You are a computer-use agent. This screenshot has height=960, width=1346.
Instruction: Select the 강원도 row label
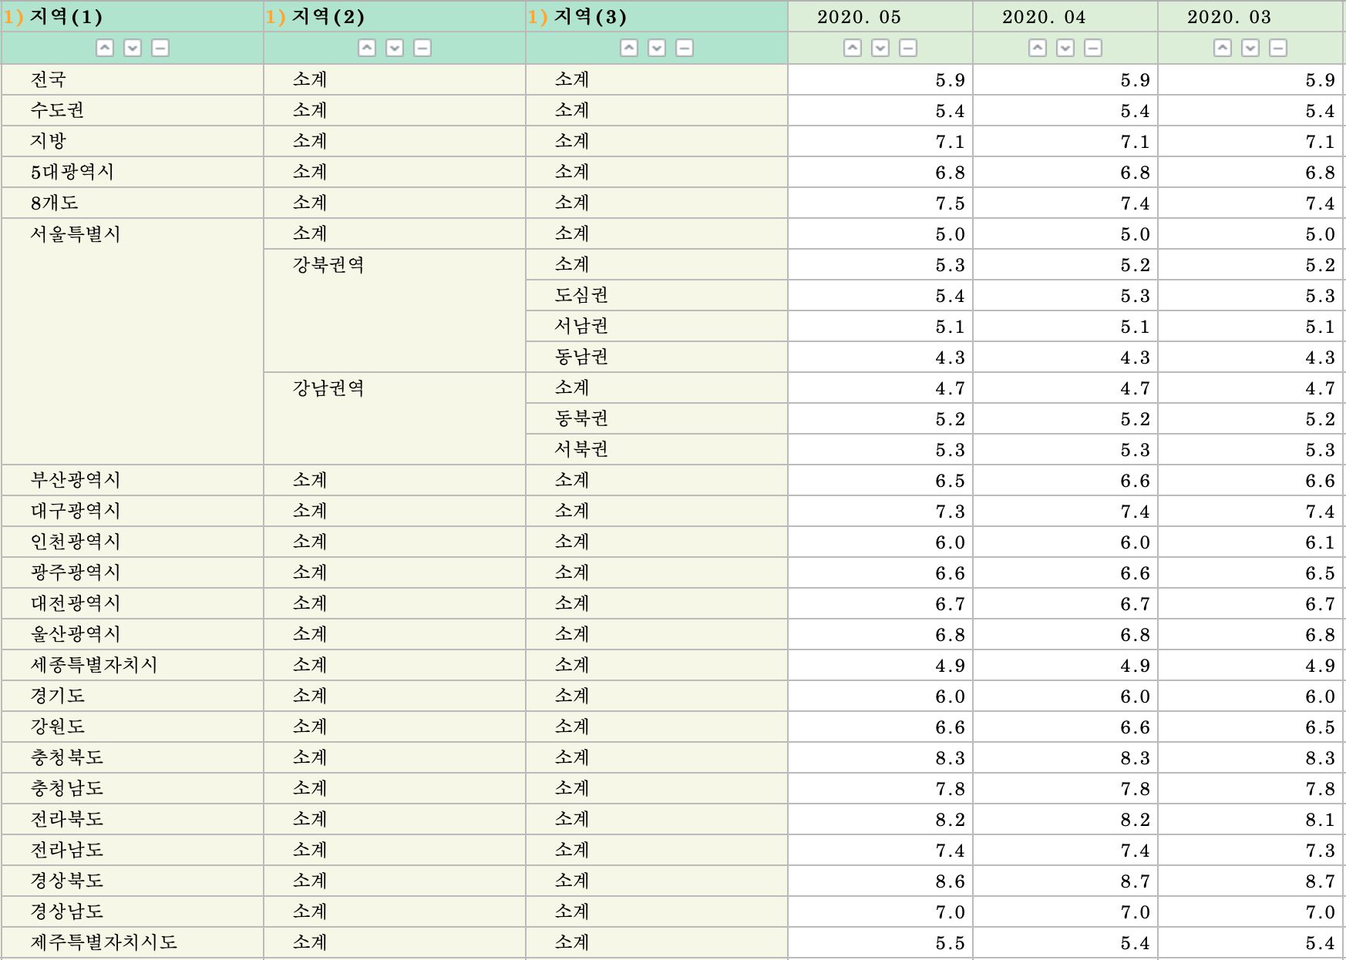coord(58,727)
